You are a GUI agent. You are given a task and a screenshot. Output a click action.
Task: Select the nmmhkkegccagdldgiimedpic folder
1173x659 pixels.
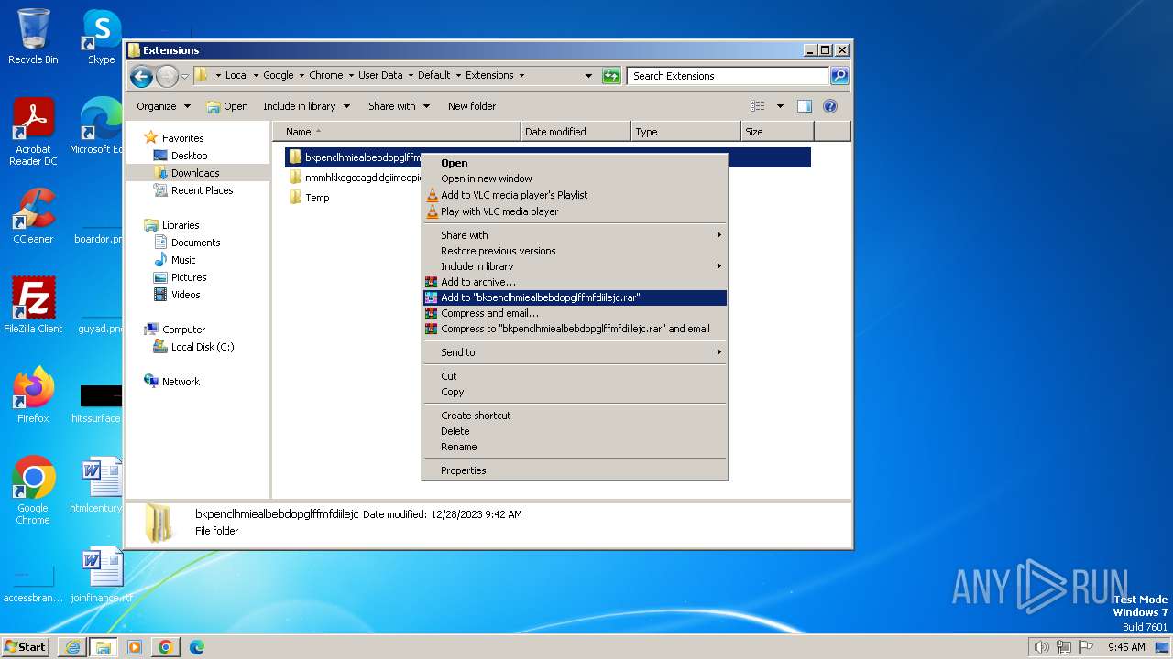[x=355, y=178]
